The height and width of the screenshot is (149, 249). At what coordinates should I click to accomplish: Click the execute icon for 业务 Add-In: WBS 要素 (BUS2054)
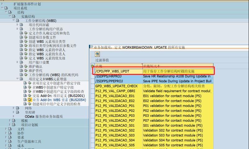30,100
